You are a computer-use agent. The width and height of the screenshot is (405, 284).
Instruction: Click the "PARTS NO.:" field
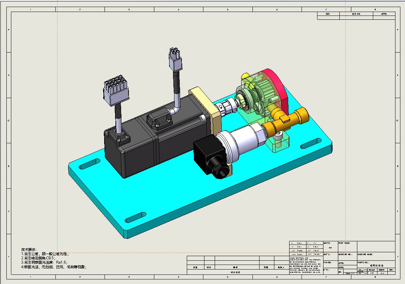coord(376,264)
